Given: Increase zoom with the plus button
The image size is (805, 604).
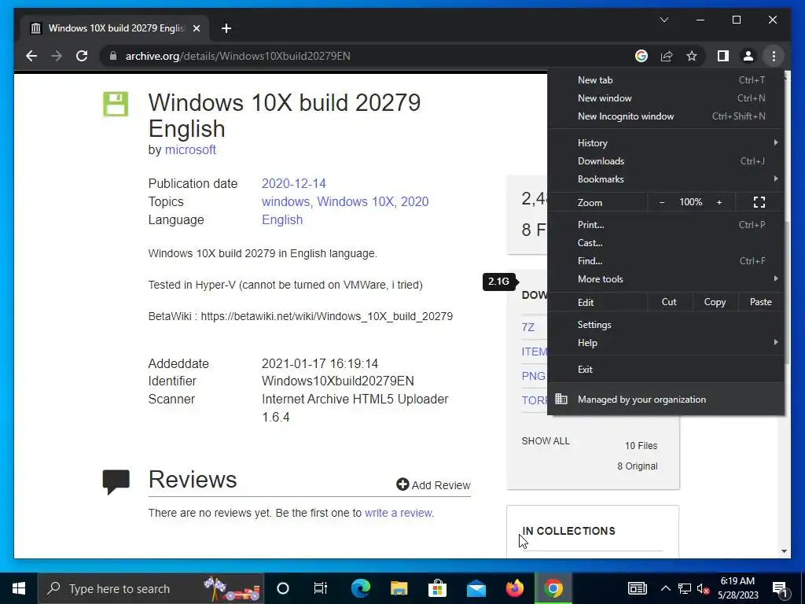Looking at the screenshot, I should point(719,202).
